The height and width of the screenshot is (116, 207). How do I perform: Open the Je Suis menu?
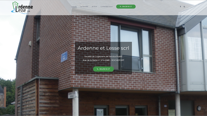point(94,7)
